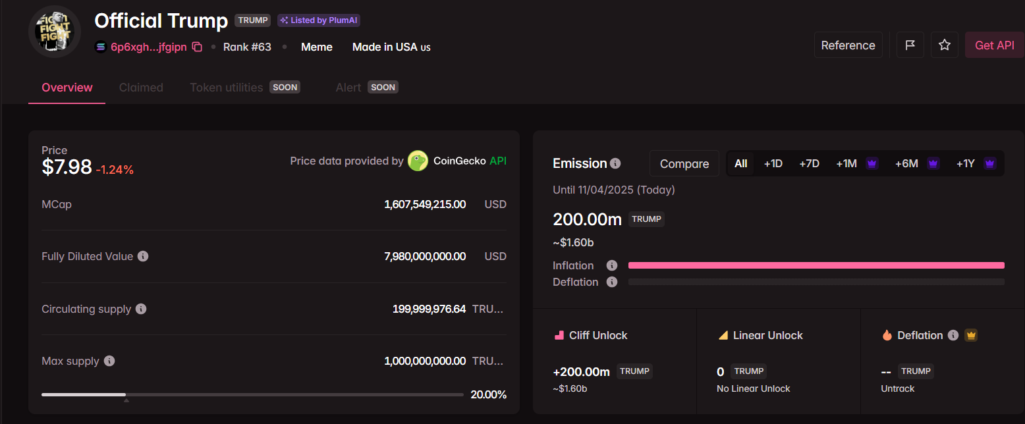The width and height of the screenshot is (1025, 424).
Task: Click the Listed by PlumAI badge
Action: pos(319,20)
